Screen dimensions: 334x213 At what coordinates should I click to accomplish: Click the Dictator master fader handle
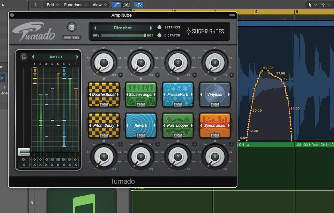(24, 152)
